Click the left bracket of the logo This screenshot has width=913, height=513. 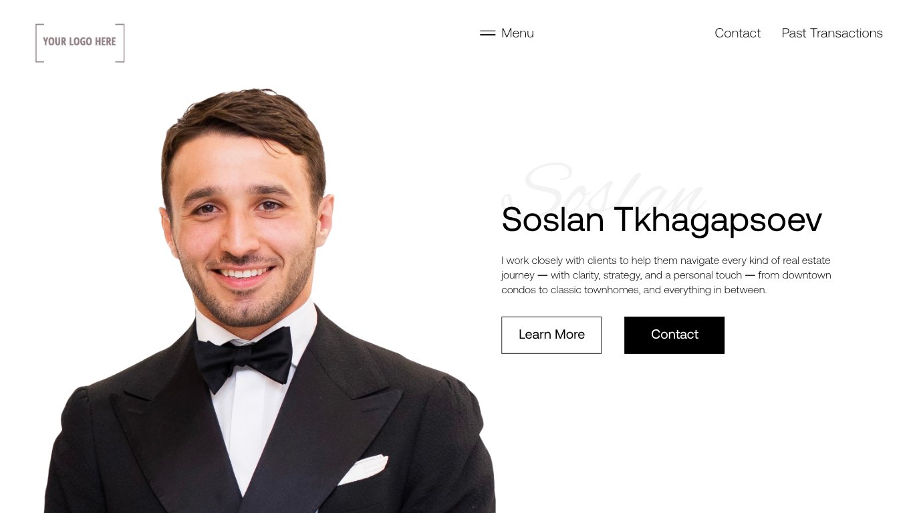(x=39, y=43)
